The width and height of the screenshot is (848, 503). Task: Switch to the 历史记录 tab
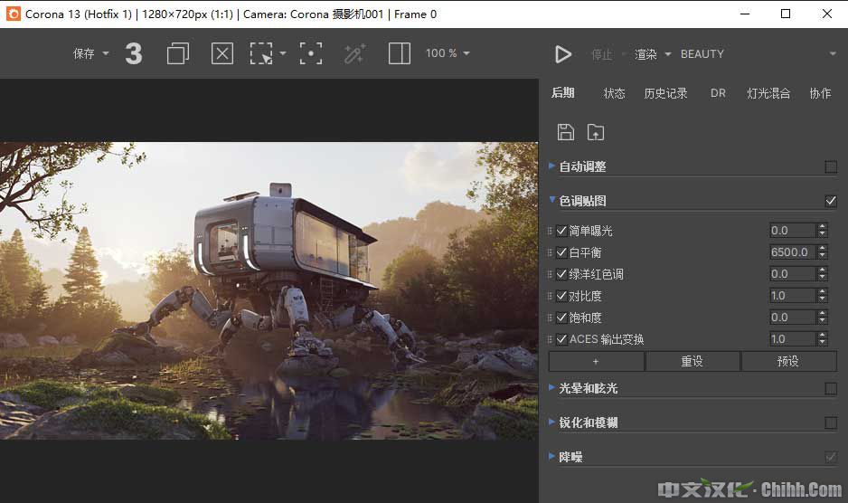click(x=665, y=93)
